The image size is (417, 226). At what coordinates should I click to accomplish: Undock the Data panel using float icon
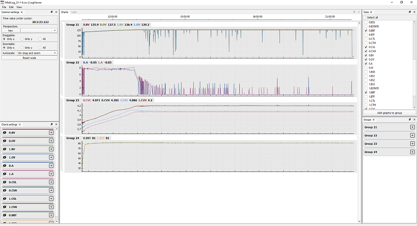409,13
